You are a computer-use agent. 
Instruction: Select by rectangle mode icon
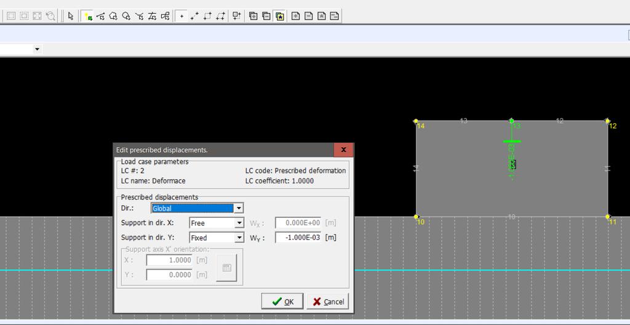208,16
